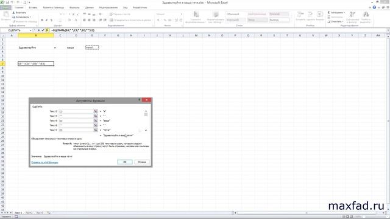Image resolution: width=390 pixels, height=219 pixels.
Task: Click the Текст3 argument input field
Action: [76, 111]
